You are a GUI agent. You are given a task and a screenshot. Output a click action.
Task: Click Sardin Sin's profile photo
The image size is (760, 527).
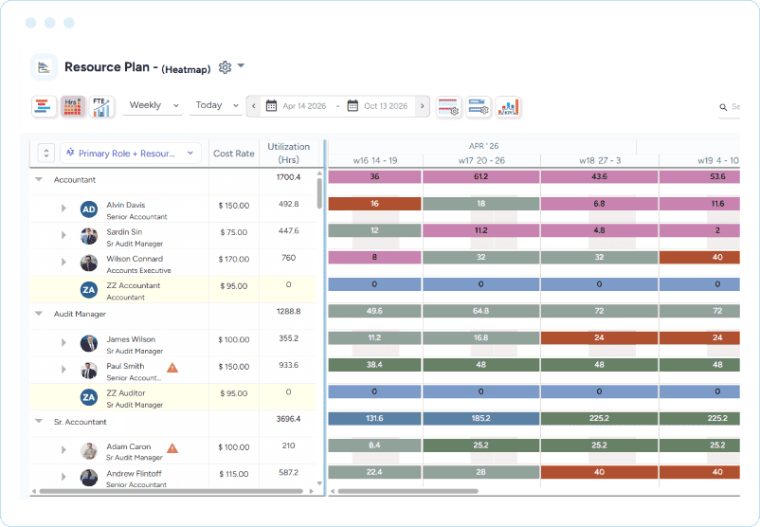point(89,236)
